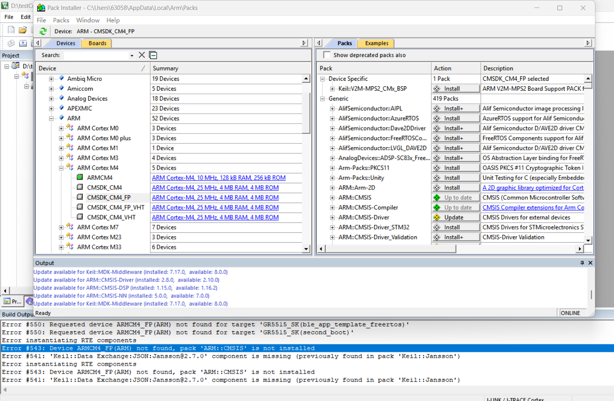Image resolution: width=614 pixels, height=401 pixels.
Task: Click the CMSDK_CM4 chip icon
Action: click(x=80, y=187)
